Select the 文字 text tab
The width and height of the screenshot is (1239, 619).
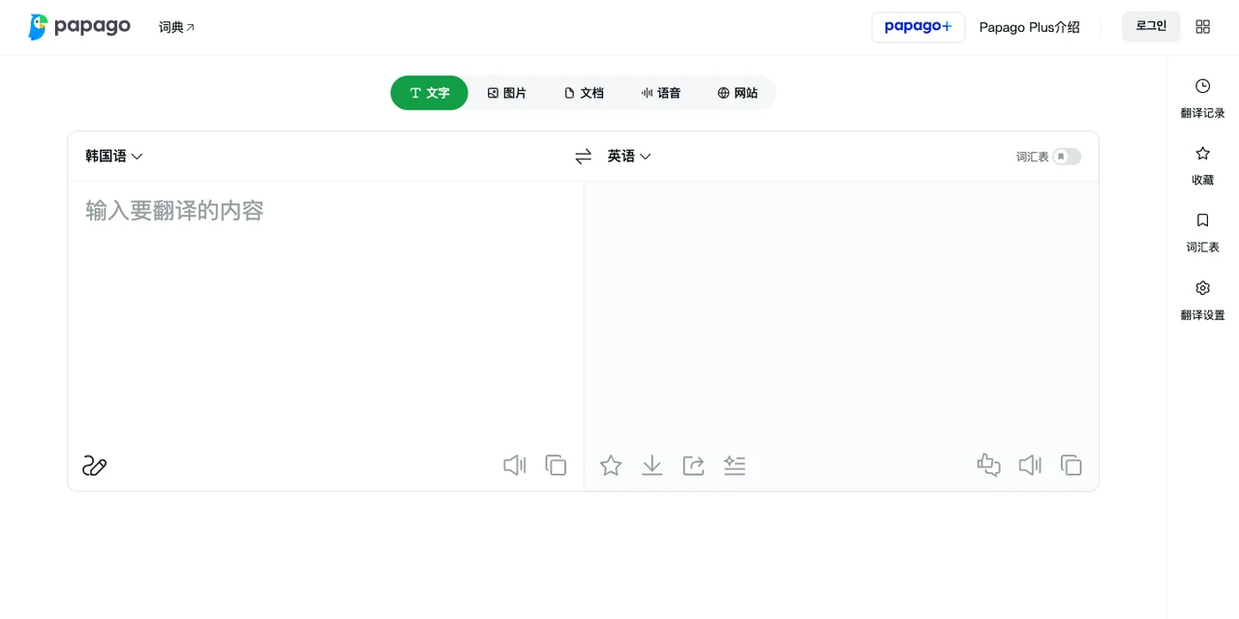(x=429, y=93)
